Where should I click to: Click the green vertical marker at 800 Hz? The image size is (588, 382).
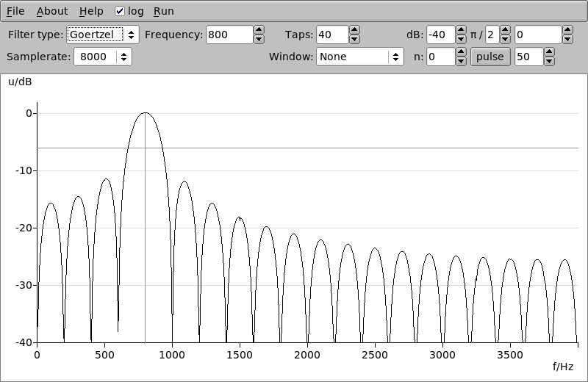click(x=145, y=228)
